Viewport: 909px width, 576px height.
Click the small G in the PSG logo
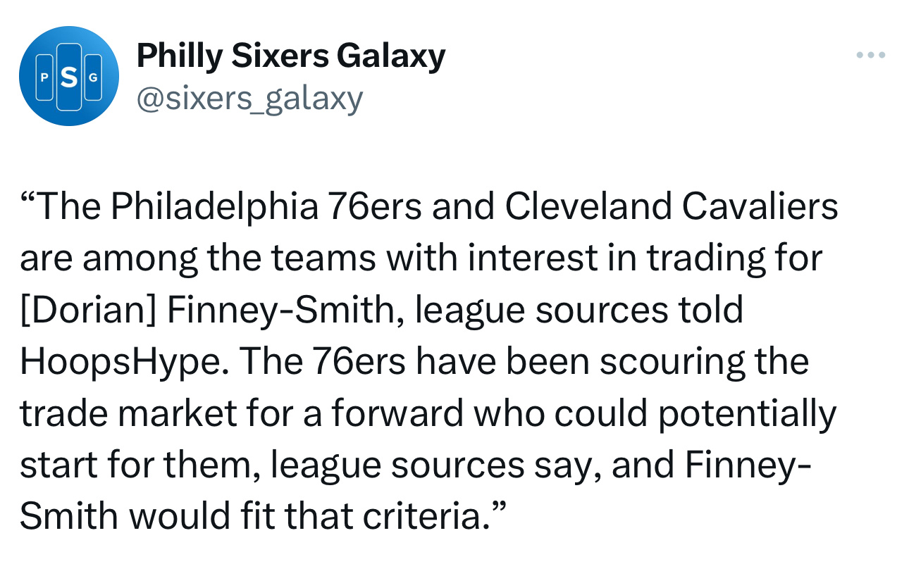(93, 77)
